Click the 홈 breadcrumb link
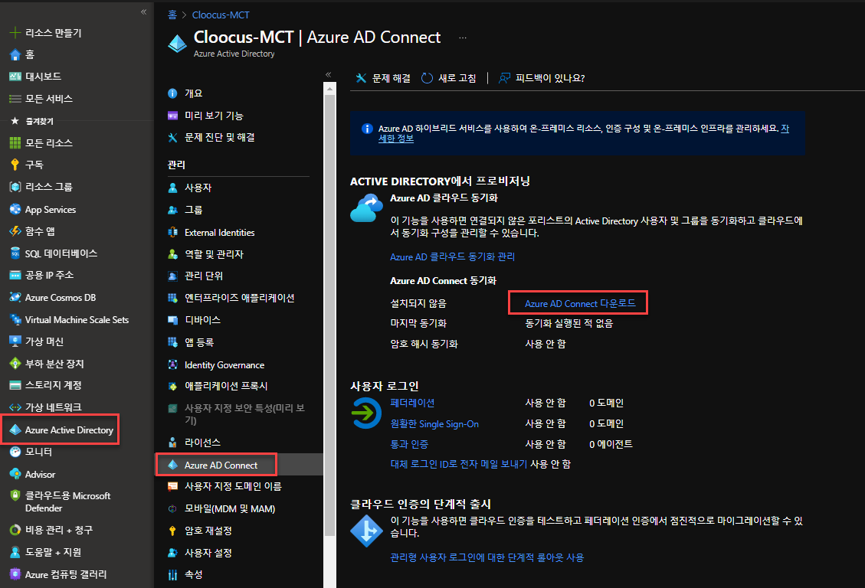Viewport: 865px width, 588px height. coord(172,15)
